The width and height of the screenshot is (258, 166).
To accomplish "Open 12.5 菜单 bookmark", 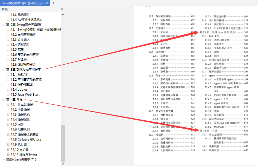I will (17, 49).
